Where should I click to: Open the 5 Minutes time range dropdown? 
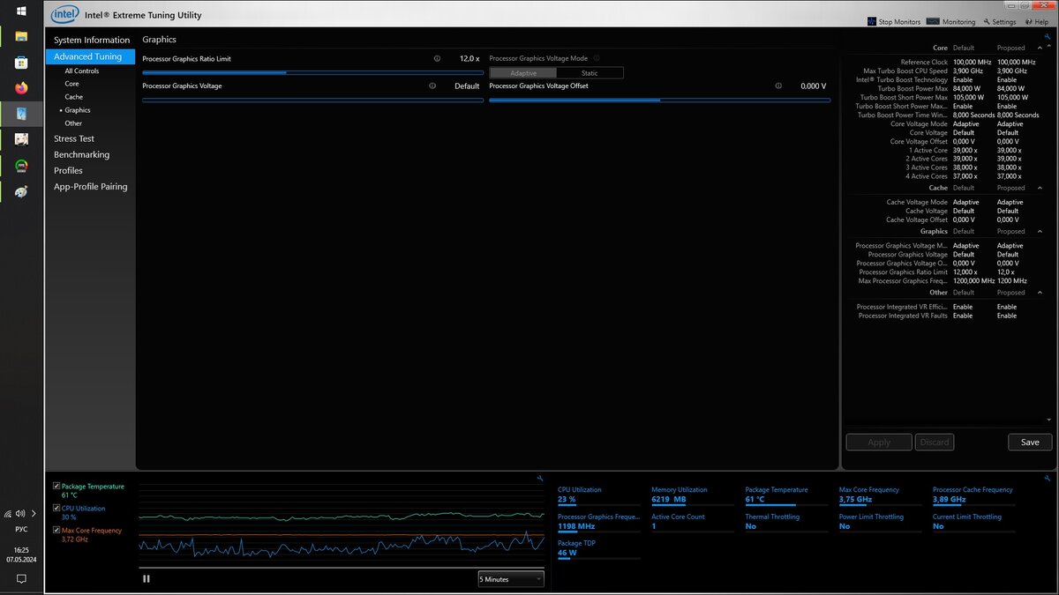point(511,579)
